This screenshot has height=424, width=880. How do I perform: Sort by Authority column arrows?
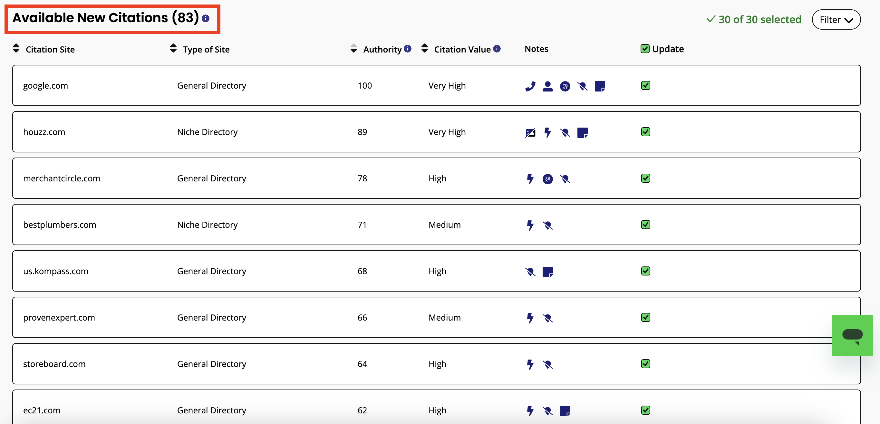(353, 48)
